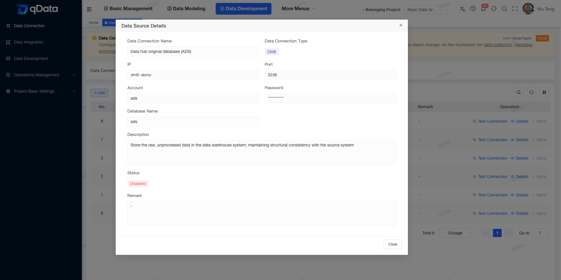Image resolution: width=561 pixels, height=280 pixels.
Task: Click the Data Development sidebar icon
Action: pyautogui.click(x=8, y=58)
